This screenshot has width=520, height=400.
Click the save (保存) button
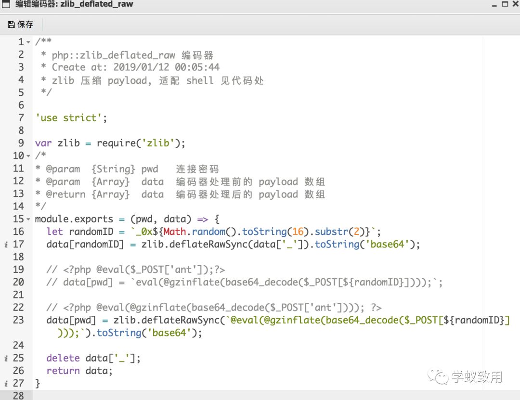pyautogui.click(x=21, y=25)
